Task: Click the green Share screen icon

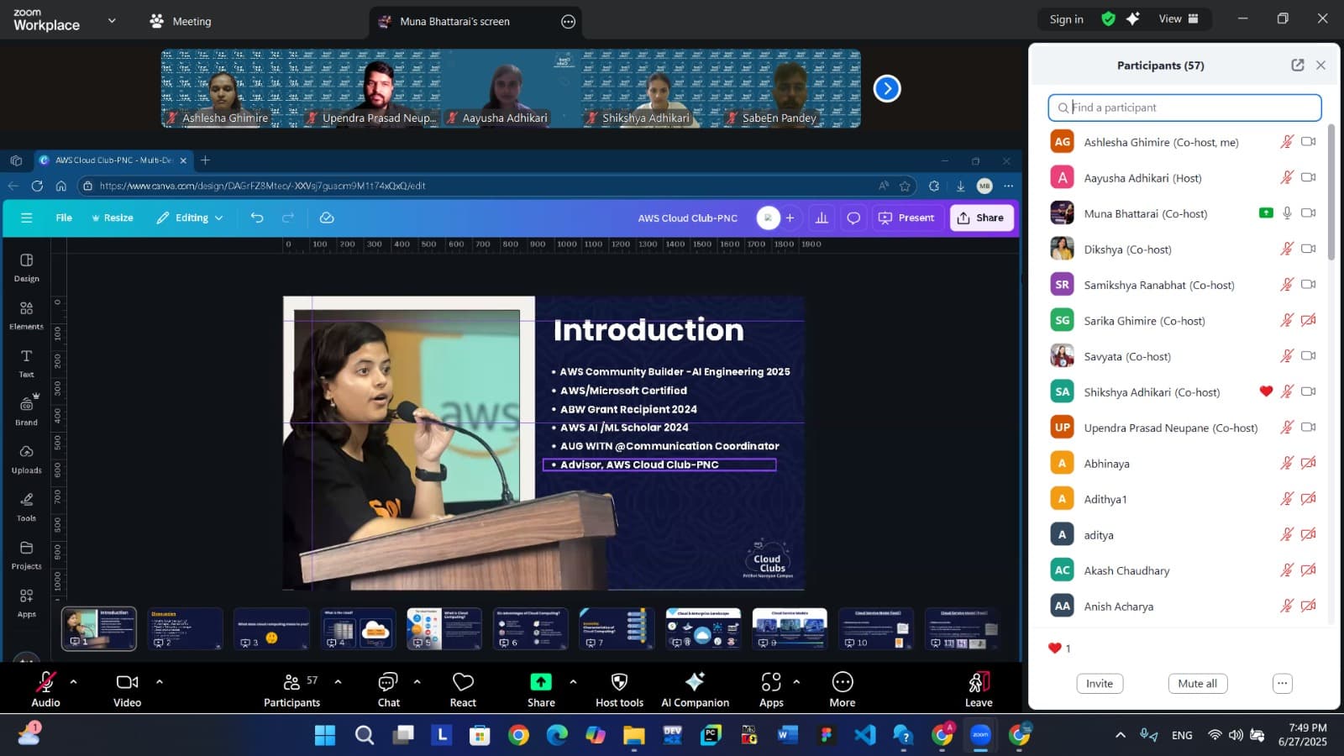Action: pos(541,682)
